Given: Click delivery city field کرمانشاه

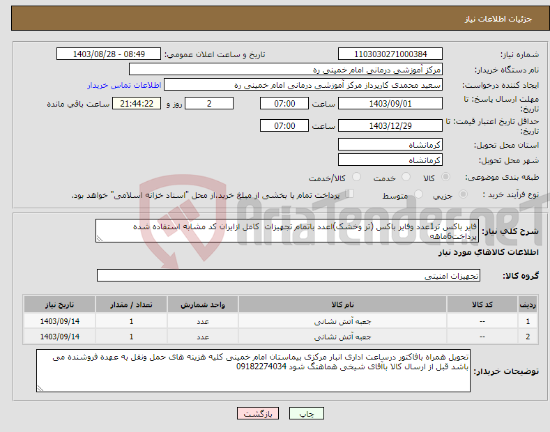Looking at the screenshot, I should coord(390,160).
